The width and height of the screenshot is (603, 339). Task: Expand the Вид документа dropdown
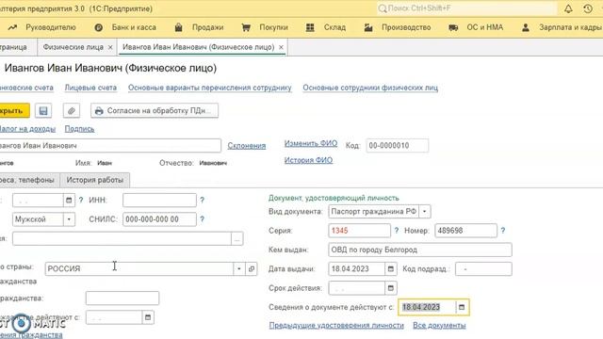(x=425, y=211)
